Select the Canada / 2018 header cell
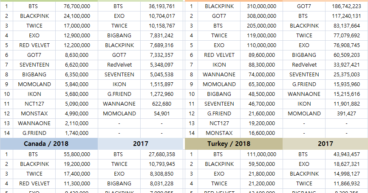 49,144
